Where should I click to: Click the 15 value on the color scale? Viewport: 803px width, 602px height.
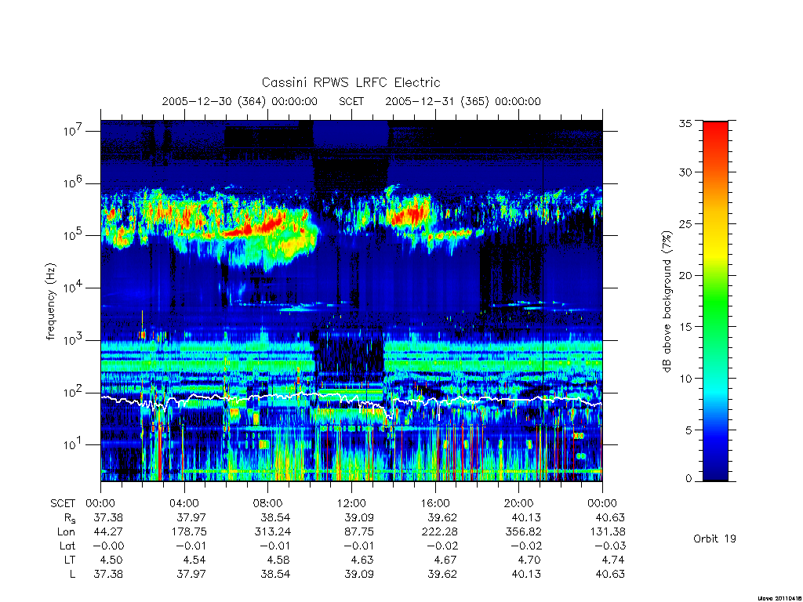pyautogui.click(x=685, y=327)
